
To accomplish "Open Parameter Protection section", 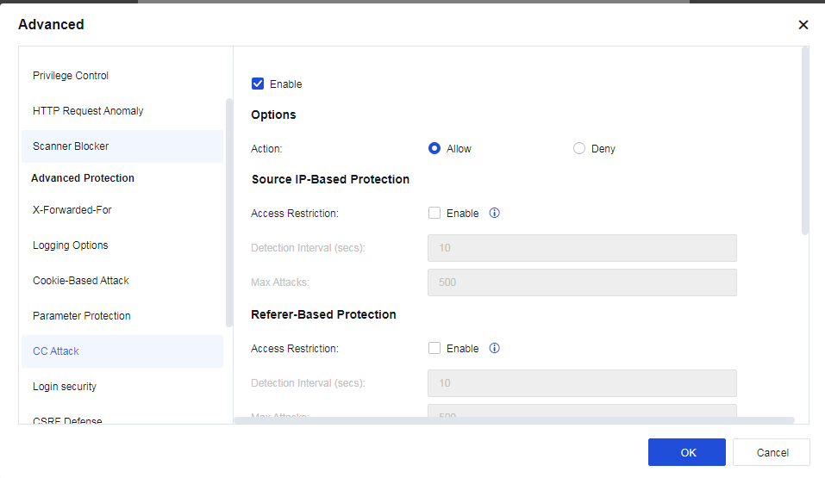I will pos(82,316).
